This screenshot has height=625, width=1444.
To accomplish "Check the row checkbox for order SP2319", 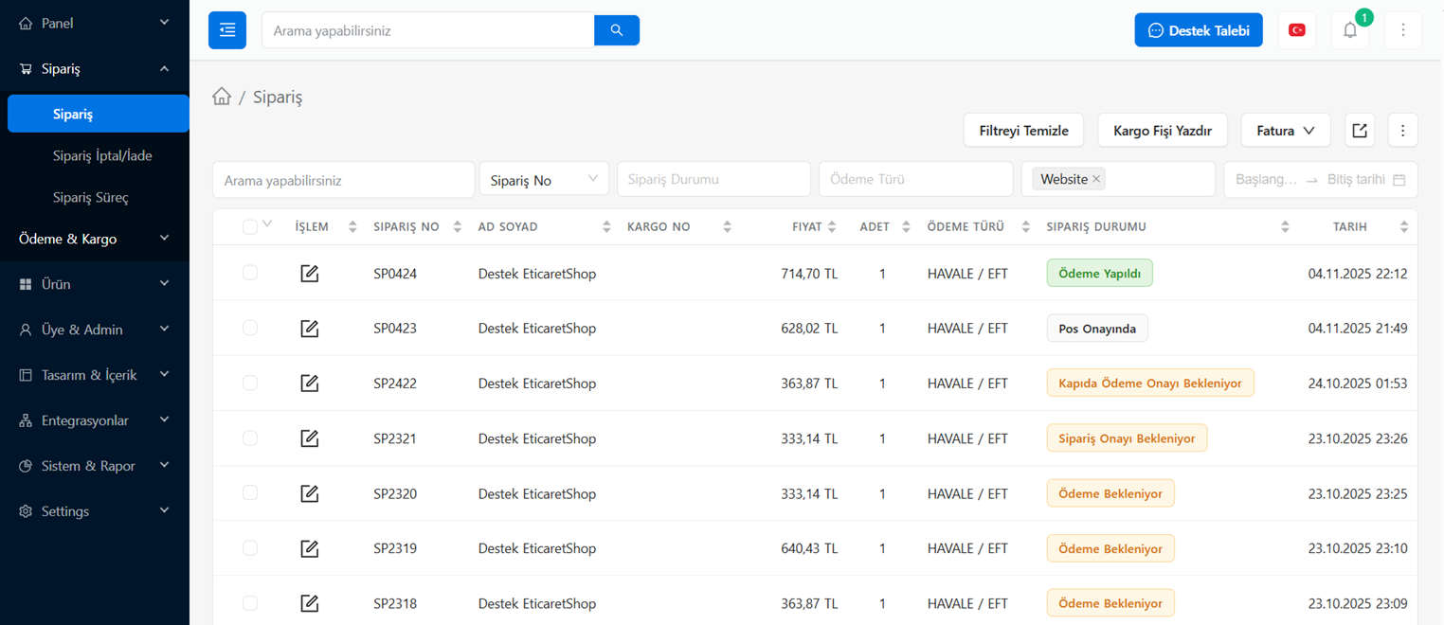I will (x=250, y=547).
